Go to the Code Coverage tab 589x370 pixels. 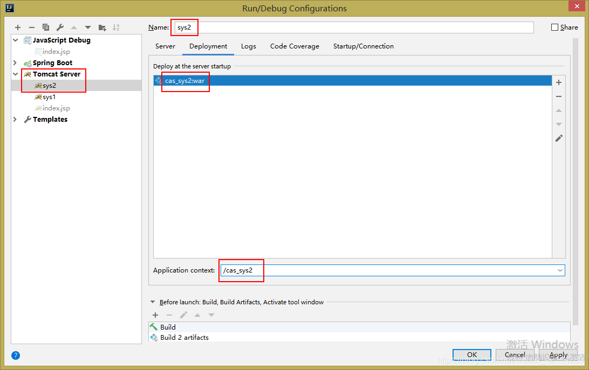point(294,46)
